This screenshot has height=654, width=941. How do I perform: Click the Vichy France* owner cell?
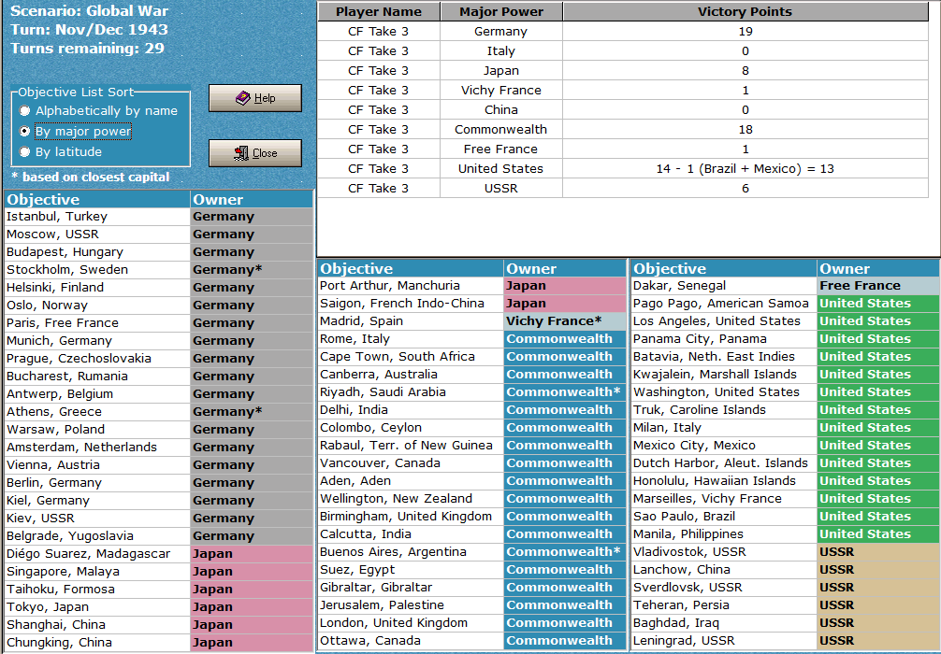pos(565,321)
